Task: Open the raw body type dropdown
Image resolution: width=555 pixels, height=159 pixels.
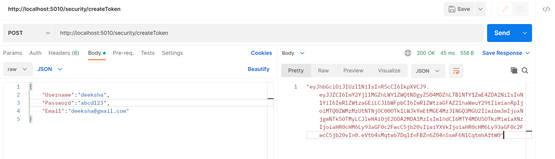Action: point(17,69)
